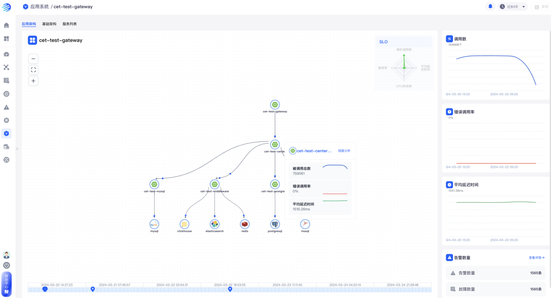Open notifications bell icon
Viewport: 551px width, 298px height.
[x=490, y=7]
